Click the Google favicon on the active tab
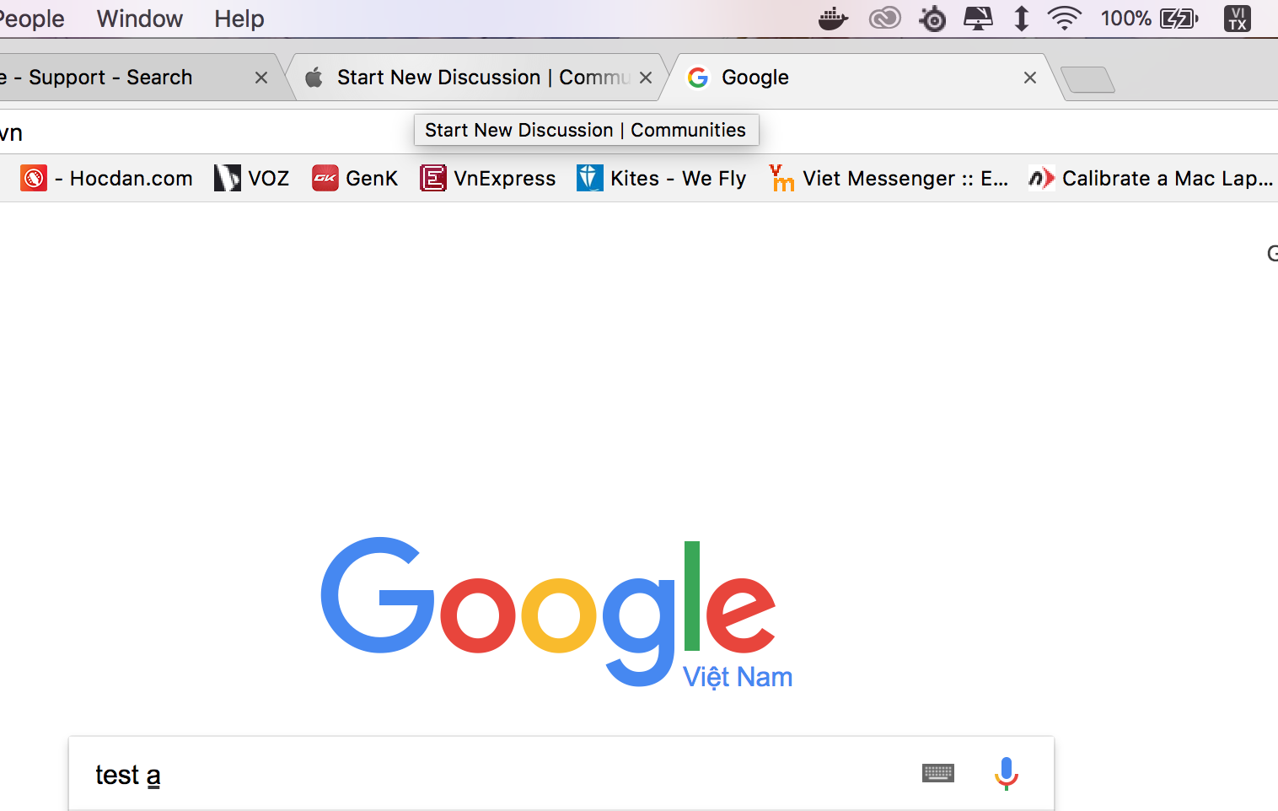 tap(698, 78)
